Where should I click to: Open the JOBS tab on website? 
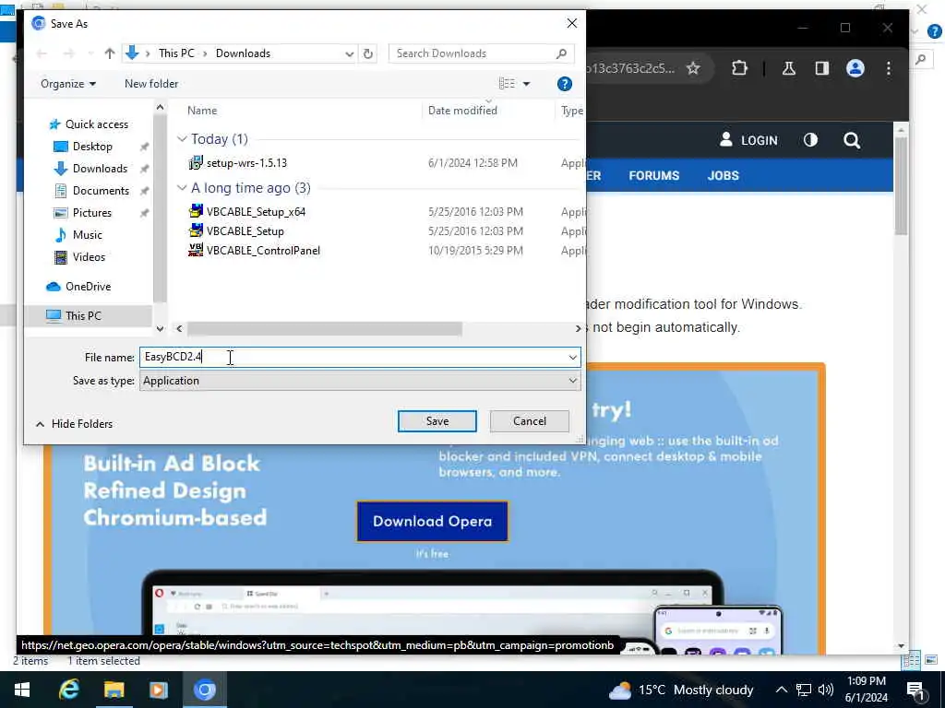pyautogui.click(x=723, y=176)
